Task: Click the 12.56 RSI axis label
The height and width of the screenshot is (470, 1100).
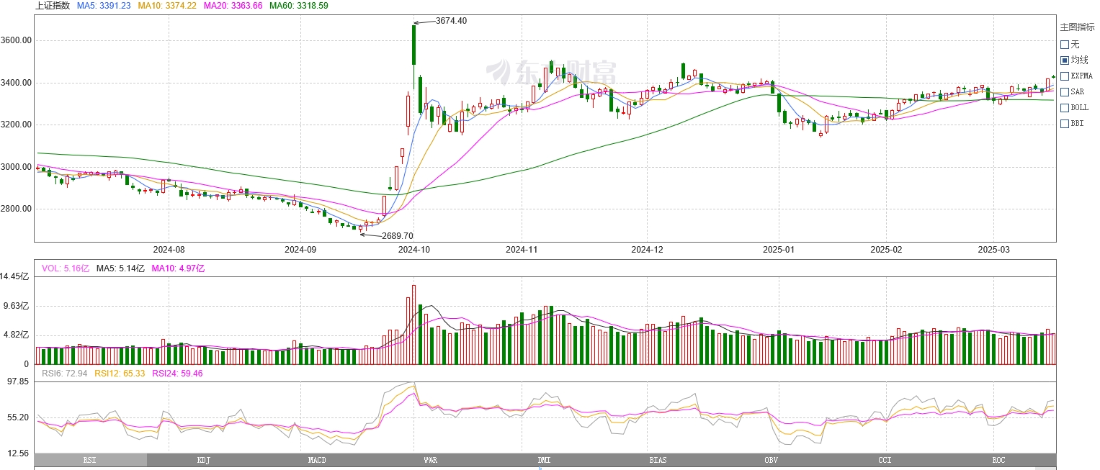Action: pyautogui.click(x=18, y=453)
